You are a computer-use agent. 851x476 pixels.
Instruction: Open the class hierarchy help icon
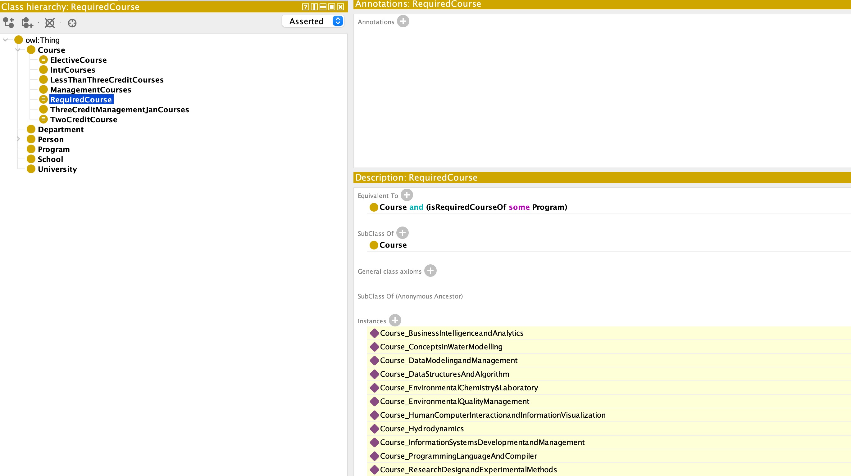pyautogui.click(x=305, y=7)
